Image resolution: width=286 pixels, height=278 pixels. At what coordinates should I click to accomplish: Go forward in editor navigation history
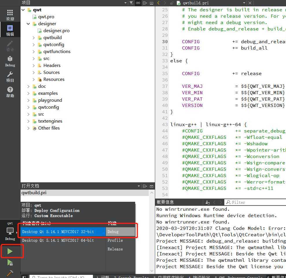coord(165,3)
